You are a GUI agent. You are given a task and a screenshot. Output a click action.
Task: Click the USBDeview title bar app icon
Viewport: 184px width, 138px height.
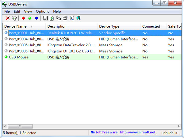click(x=5, y=4)
